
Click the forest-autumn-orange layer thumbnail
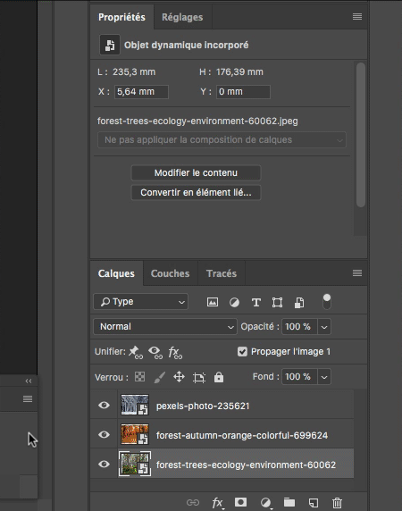135,434
